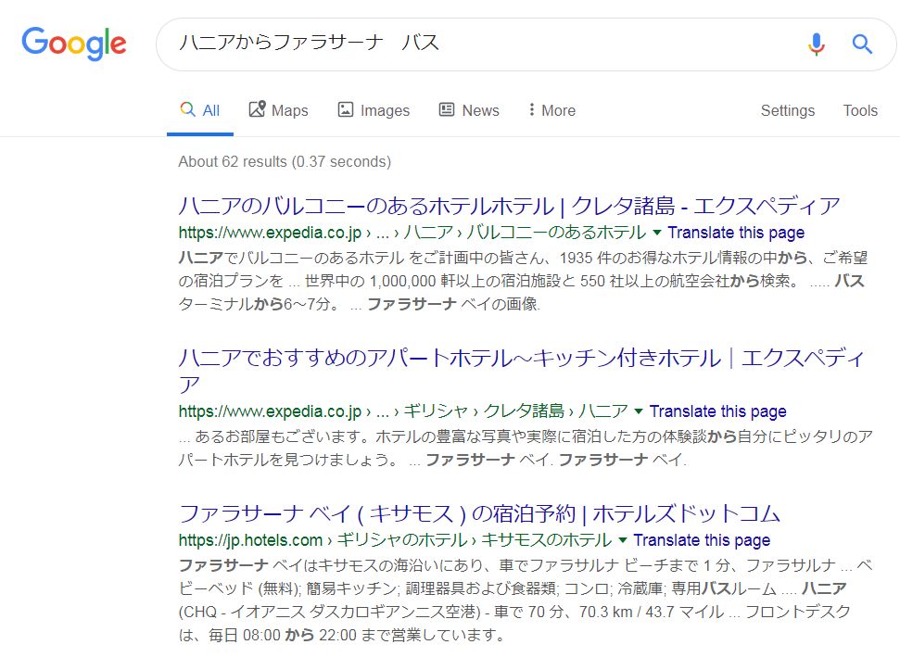Click the Maps tab pin icon
Screen dimensions: 900x670
(x=257, y=109)
